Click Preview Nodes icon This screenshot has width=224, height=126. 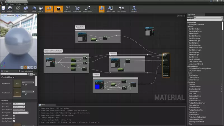121,9
